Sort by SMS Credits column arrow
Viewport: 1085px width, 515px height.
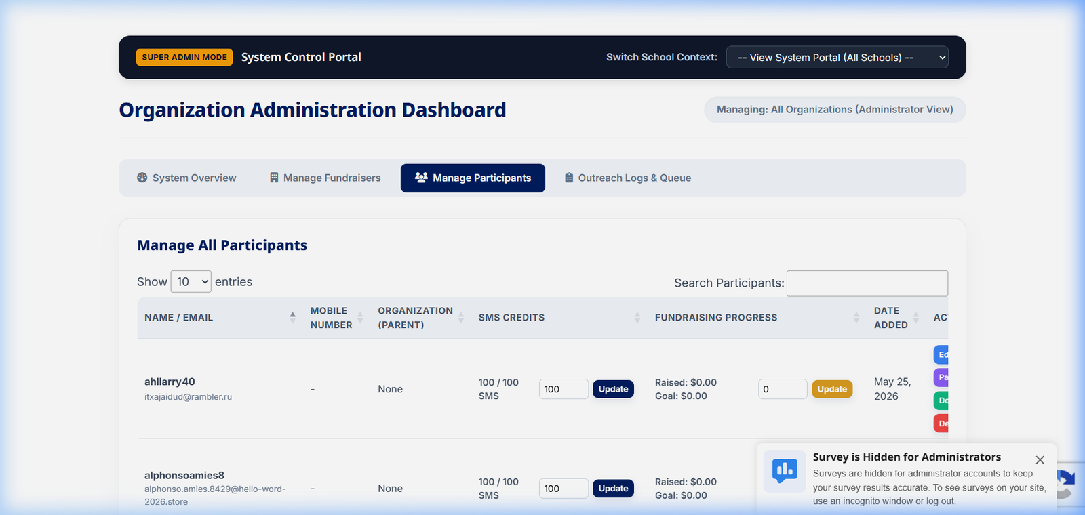tap(637, 317)
